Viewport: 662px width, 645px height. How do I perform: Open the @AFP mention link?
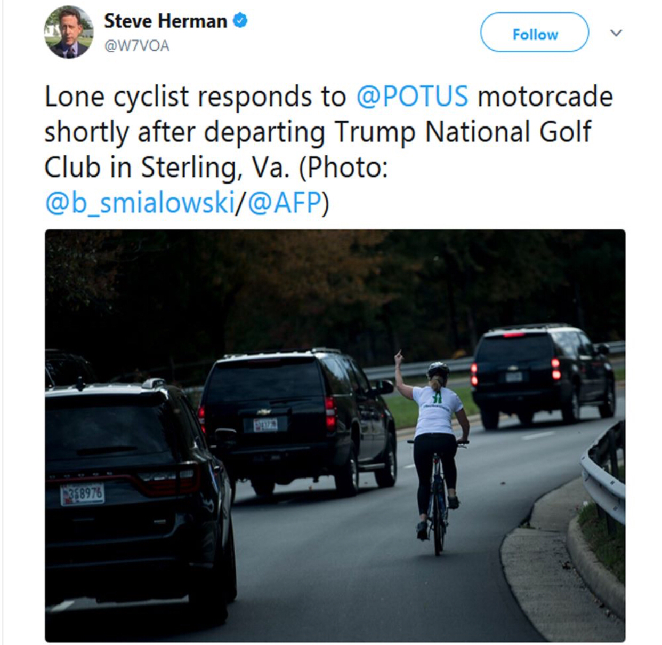click(x=285, y=203)
